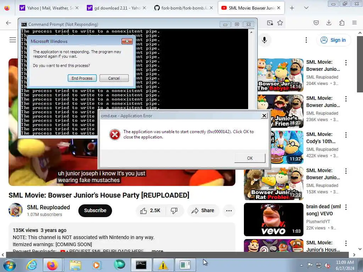Open the SML Reuploaded channel avatar
This screenshot has width=363, height=272.
16,210
